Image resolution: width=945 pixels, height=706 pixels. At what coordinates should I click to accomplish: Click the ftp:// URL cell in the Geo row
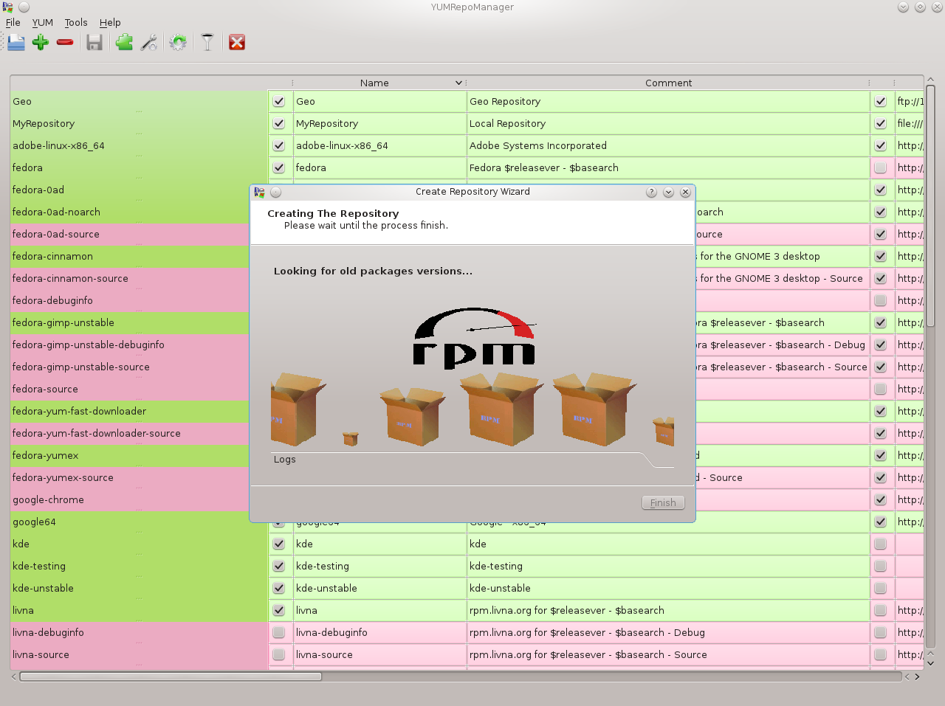910,102
